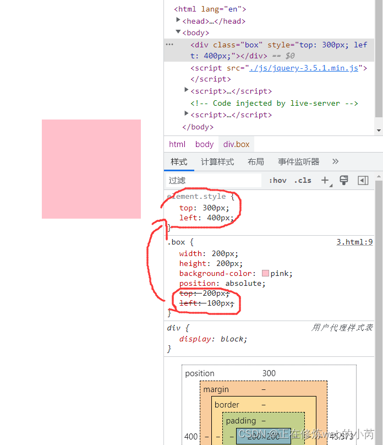Click the position top value 300
This screenshot has width=383, height=445.
pos(269,373)
